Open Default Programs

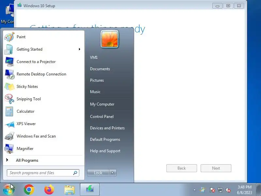[105, 139]
